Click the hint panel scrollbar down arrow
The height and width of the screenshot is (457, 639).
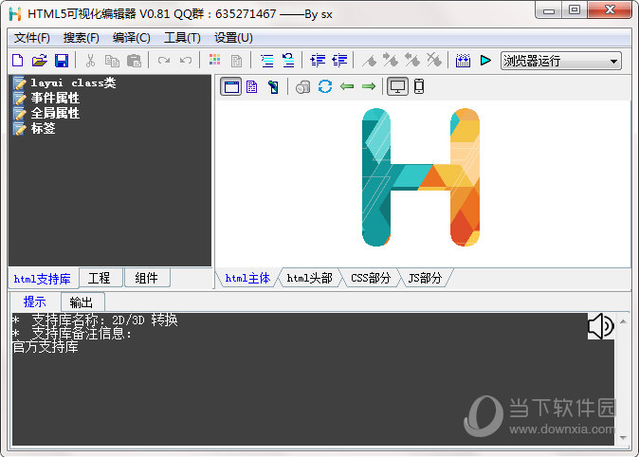coord(623,437)
